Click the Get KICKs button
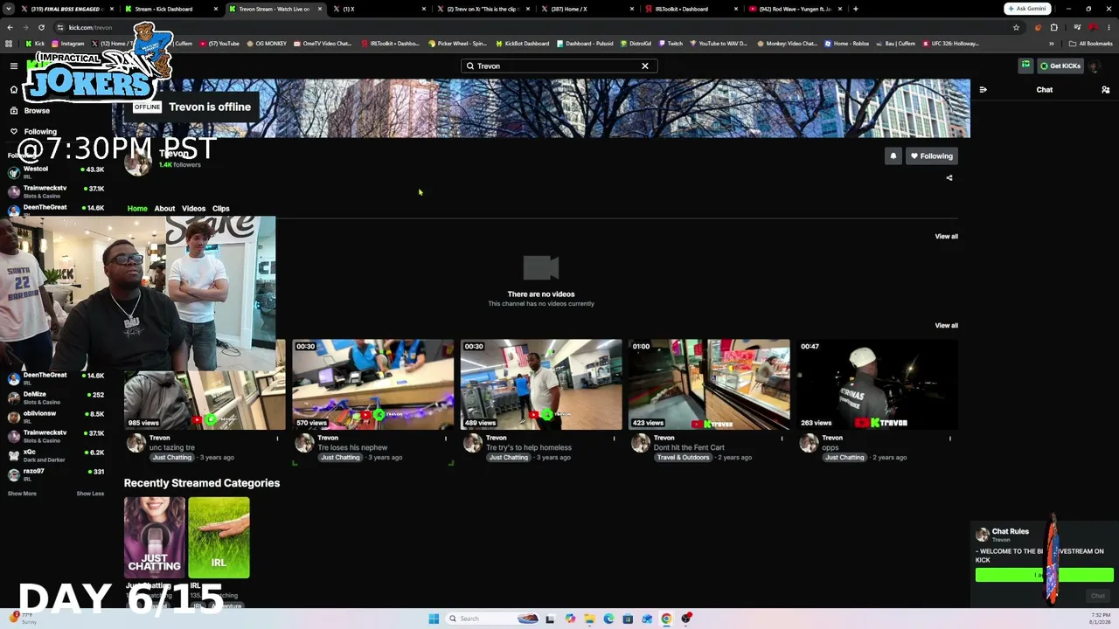 point(1060,66)
